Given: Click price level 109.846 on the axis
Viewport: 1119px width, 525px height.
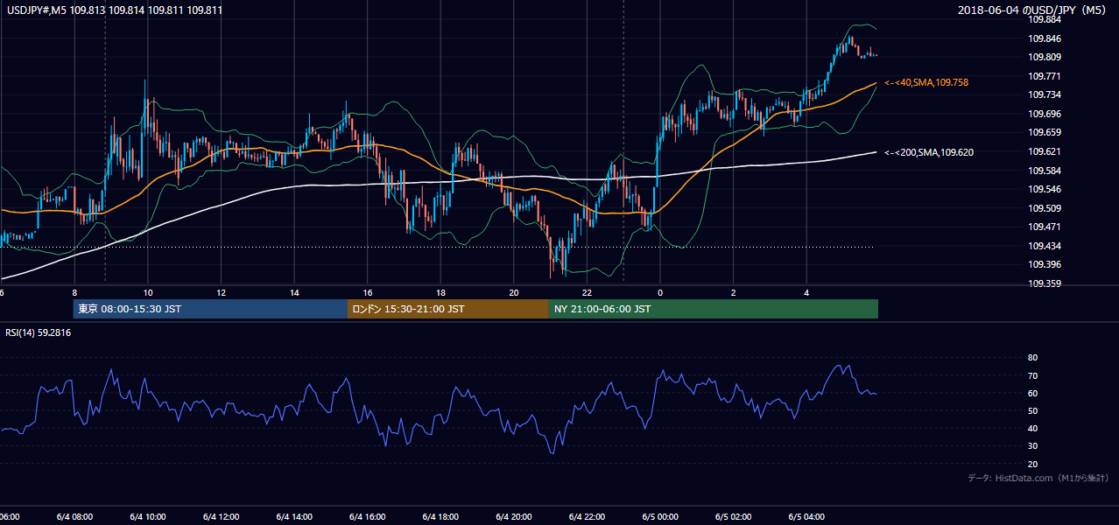Looking at the screenshot, I should (x=1045, y=38).
